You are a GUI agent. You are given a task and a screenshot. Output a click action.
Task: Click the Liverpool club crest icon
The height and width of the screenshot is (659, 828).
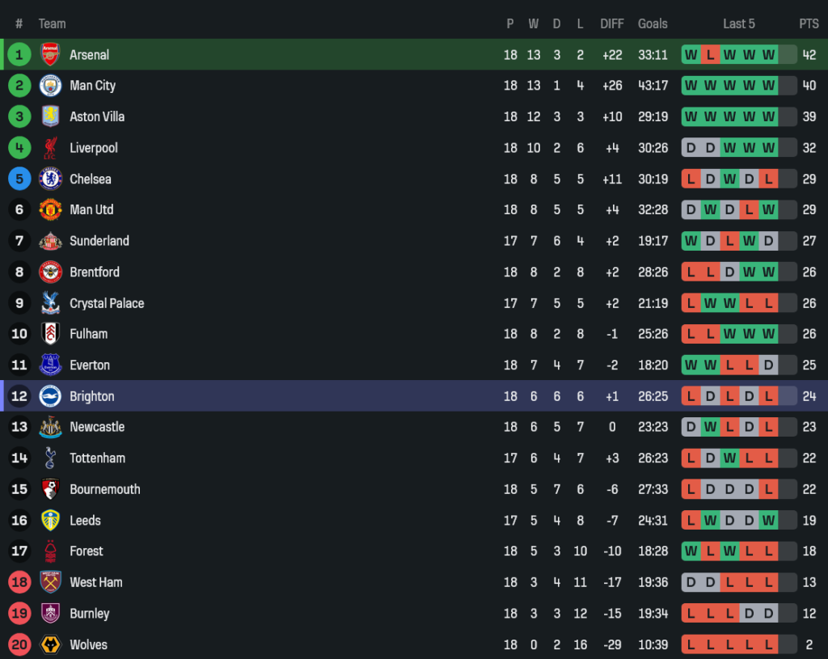(50, 148)
